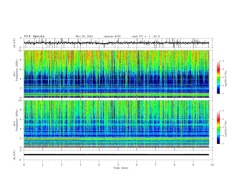Click the "8" tick on the Time axis
The image size is (239, 185).
(174, 165)
